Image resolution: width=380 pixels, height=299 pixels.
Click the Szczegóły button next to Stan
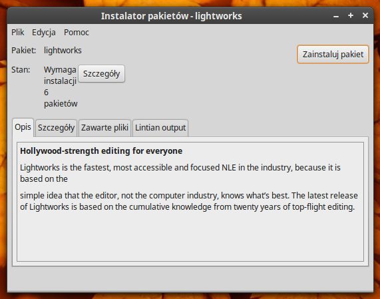pos(102,74)
